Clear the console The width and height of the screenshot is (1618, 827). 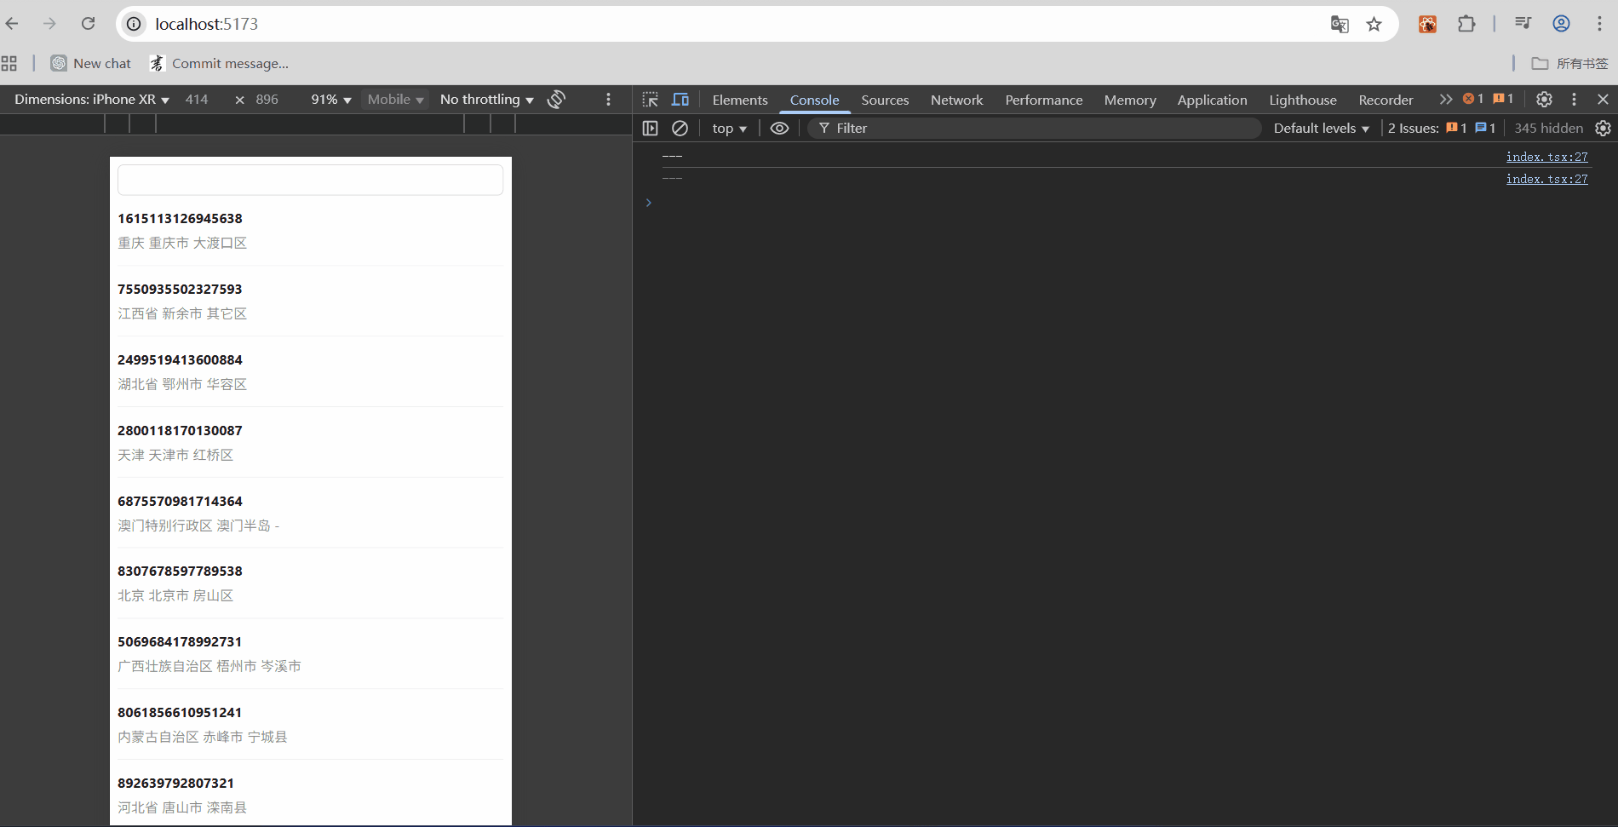pyautogui.click(x=680, y=128)
